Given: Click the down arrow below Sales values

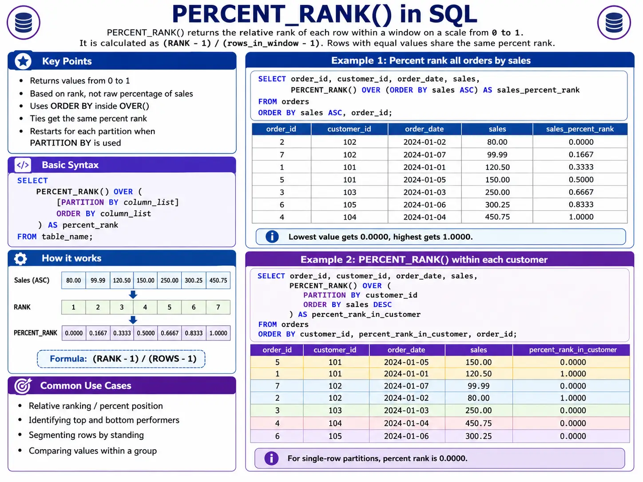Looking at the screenshot, I should (133, 295).
